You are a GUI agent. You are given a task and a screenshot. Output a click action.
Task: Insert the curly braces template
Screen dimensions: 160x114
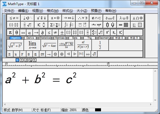tap(81, 33)
